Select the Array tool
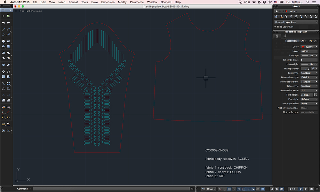The height and width of the screenshot is (192, 320). (8, 83)
